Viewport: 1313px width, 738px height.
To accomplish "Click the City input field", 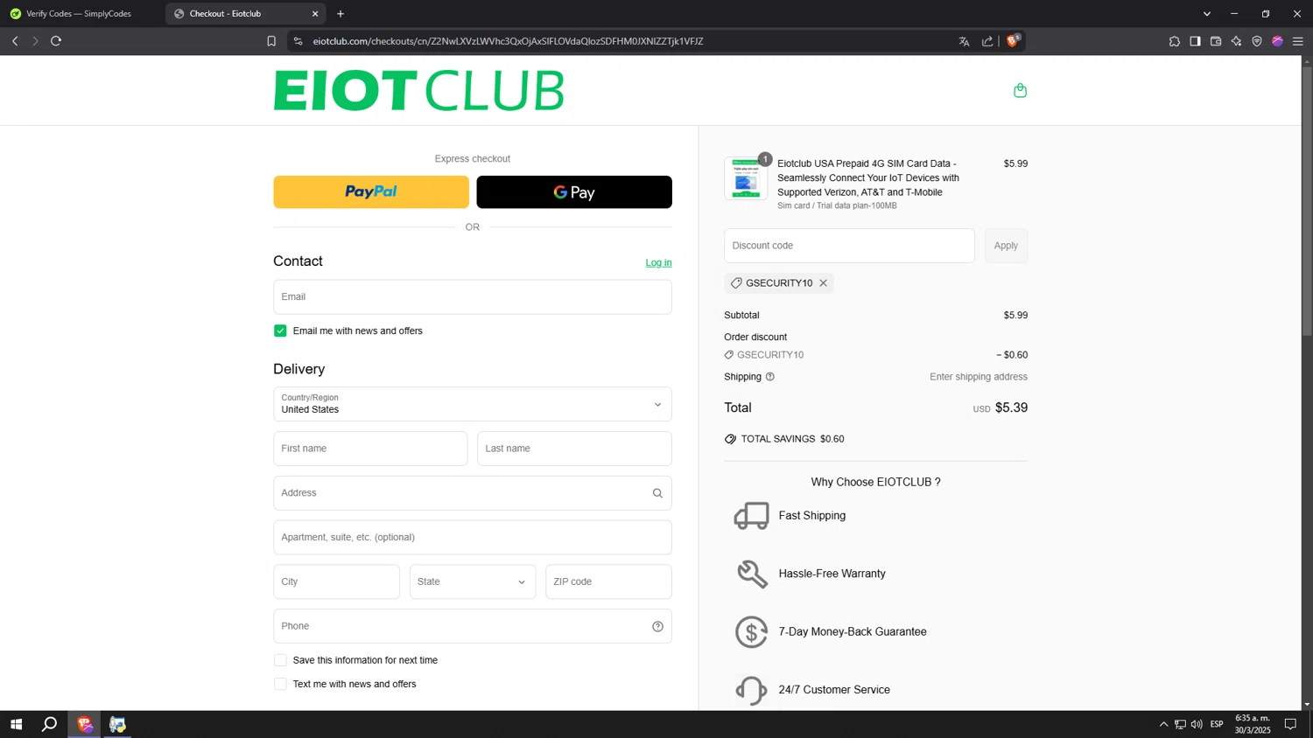I will pyautogui.click(x=336, y=581).
